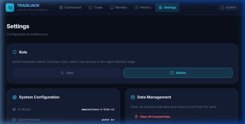Click the role switch description text

pos(74,62)
